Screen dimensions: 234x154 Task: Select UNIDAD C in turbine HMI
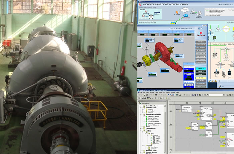[201, 74]
